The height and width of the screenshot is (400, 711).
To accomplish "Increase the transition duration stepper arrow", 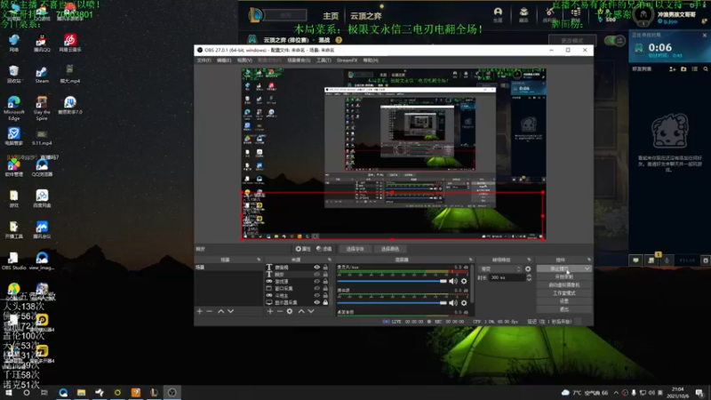I will [529, 276].
